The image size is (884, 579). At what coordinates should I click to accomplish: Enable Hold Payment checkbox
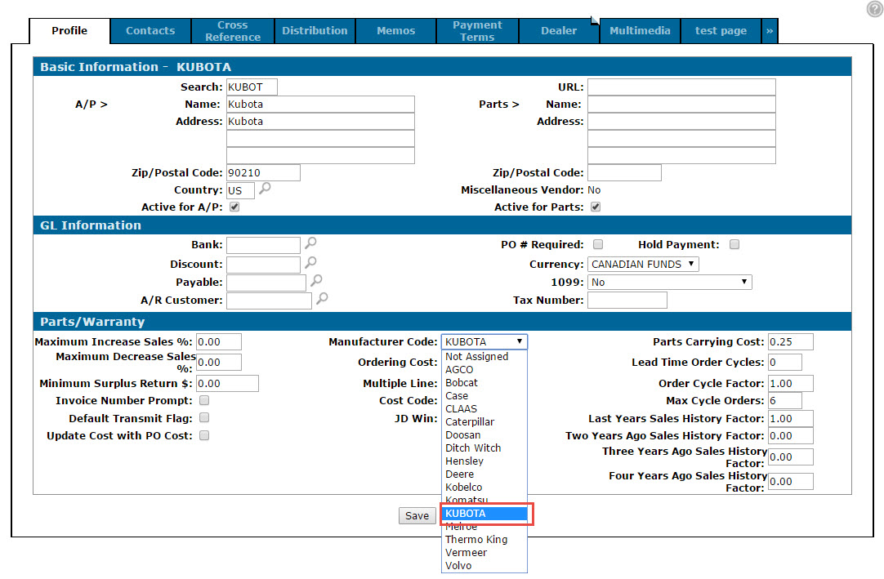pos(734,244)
